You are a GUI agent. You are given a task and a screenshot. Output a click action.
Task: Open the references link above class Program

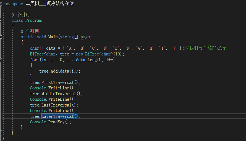coord(20,15)
